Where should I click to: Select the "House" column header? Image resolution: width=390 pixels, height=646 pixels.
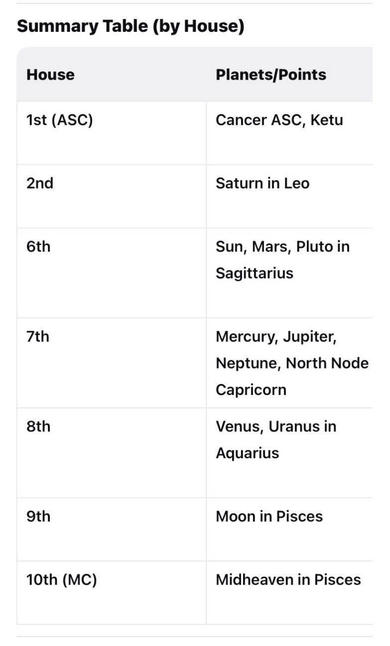[50, 75]
